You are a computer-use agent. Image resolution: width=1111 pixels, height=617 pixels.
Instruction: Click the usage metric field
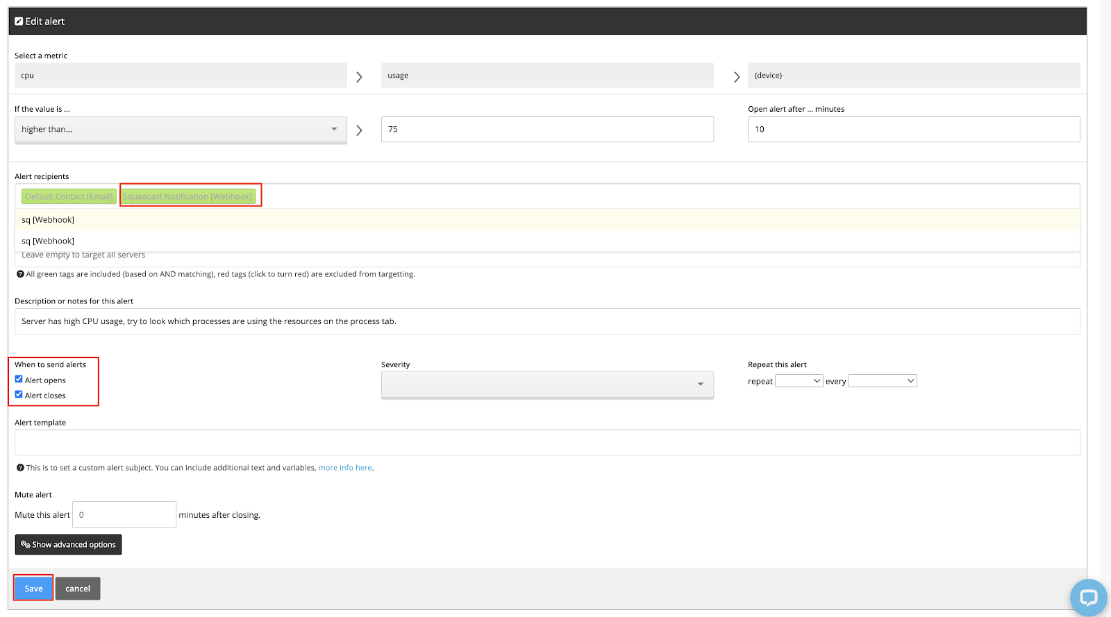[547, 75]
